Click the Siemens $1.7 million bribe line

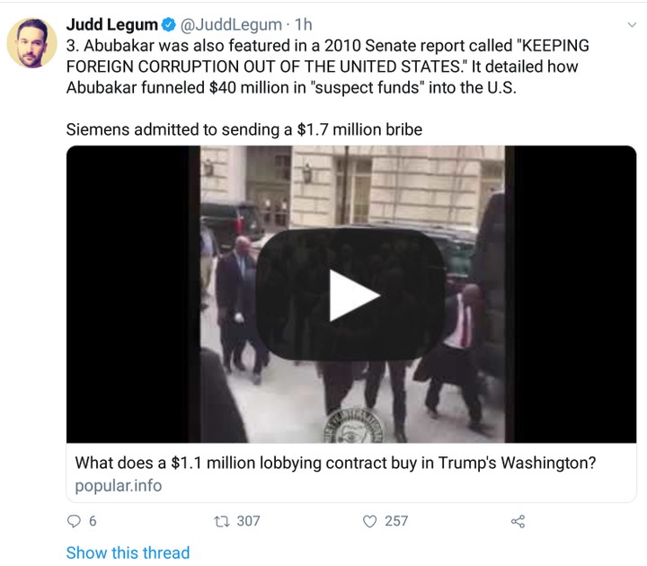[244, 129]
